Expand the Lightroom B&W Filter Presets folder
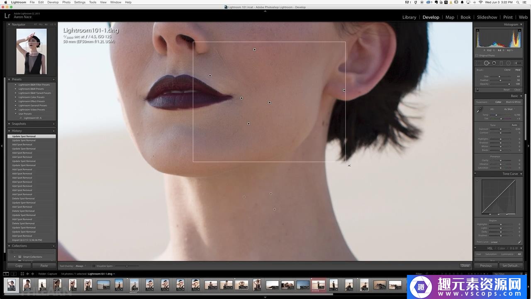This screenshot has height=299, width=531. click(16, 85)
